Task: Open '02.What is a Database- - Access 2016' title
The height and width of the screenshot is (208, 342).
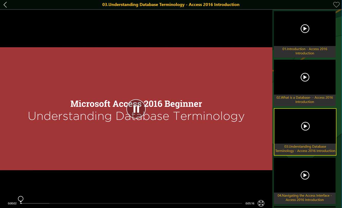Action: pos(305,100)
